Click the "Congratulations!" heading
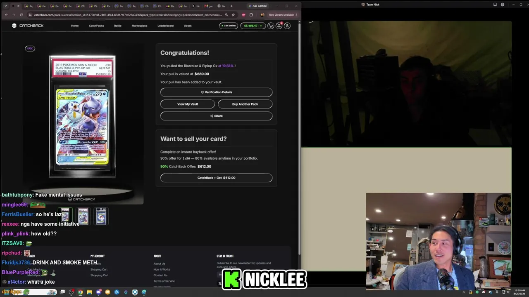529x297 pixels. pyautogui.click(x=185, y=53)
